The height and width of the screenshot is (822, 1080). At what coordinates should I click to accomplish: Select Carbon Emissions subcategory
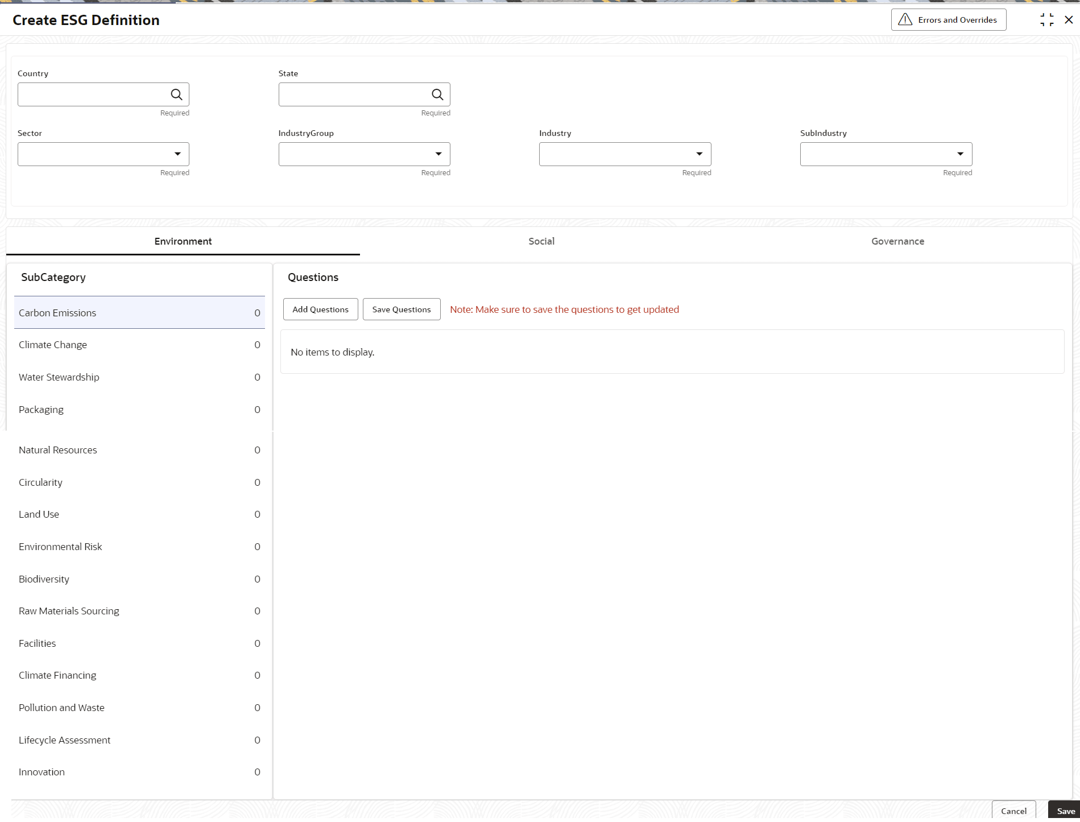(x=139, y=312)
